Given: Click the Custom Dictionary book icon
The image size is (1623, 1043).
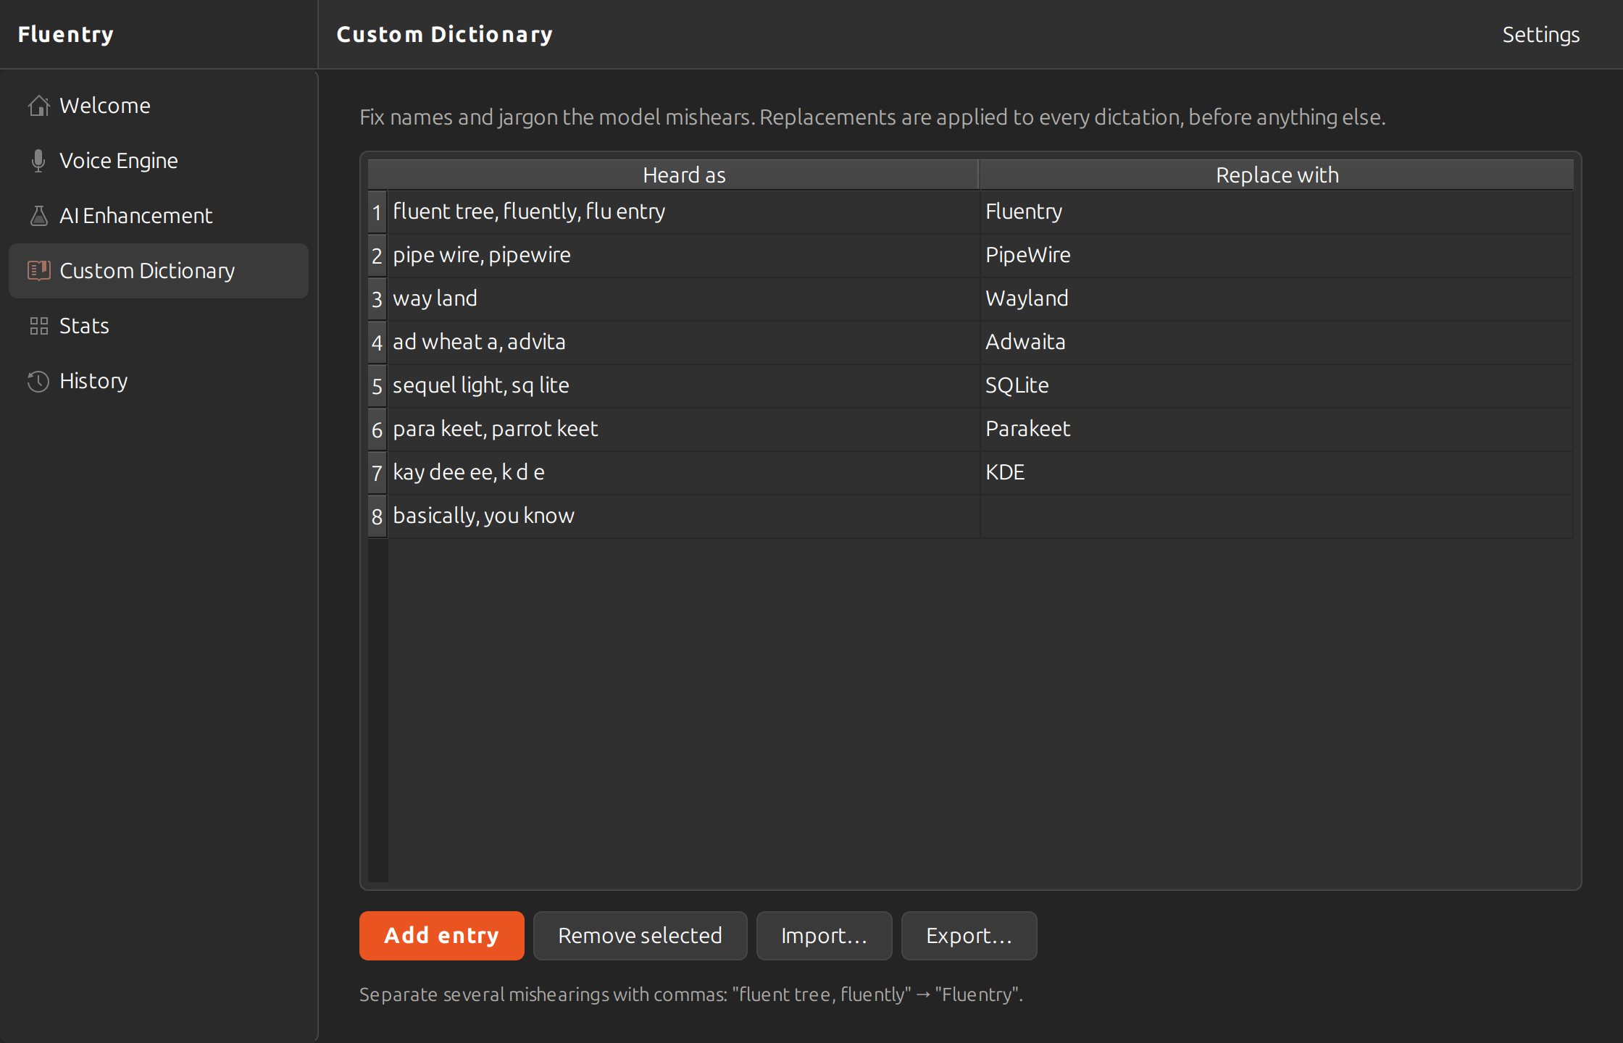Looking at the screenshot, I should 39,271.
